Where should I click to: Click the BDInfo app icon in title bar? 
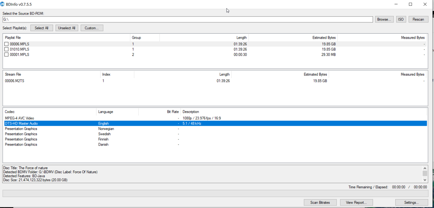point(3,4)
